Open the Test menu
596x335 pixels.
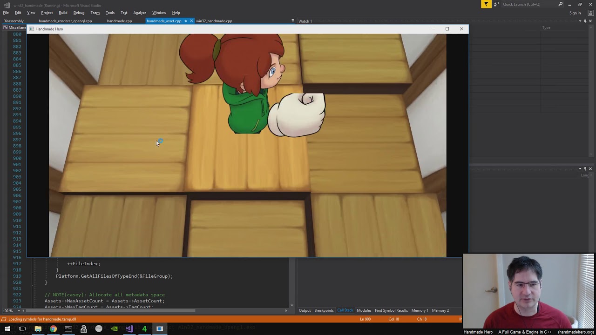tap(124, 13)
